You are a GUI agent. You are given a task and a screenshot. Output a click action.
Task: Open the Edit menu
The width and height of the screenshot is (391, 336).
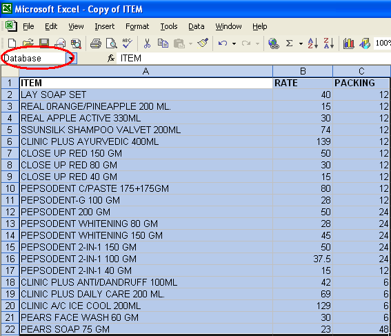click(x=51, y=26)
